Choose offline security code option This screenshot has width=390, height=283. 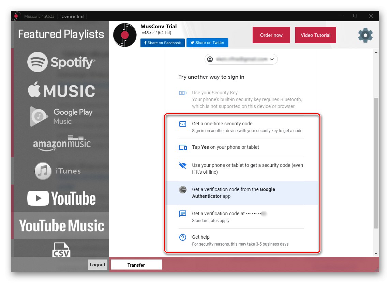coord(241,169)
